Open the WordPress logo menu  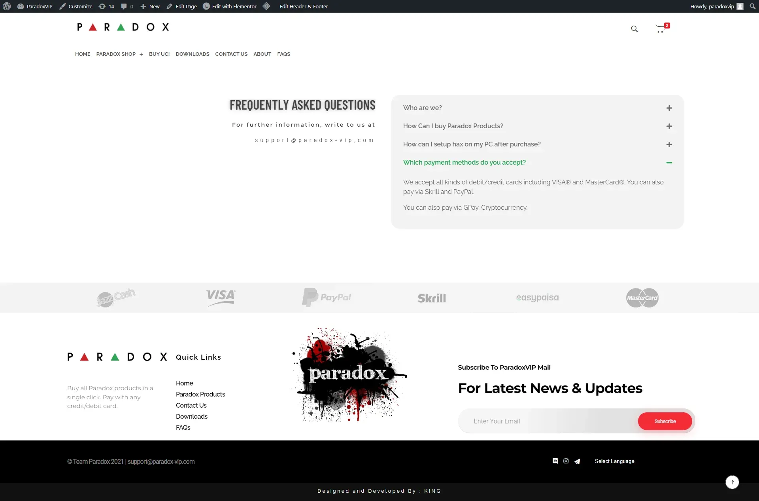7,6
